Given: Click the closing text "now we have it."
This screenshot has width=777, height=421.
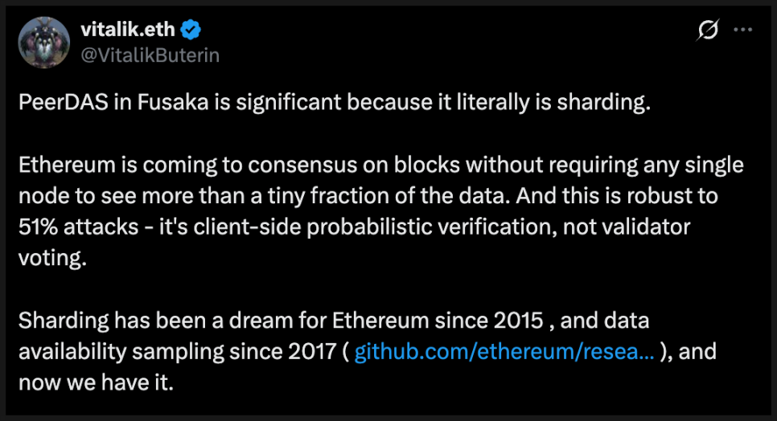Looking at the screenshot, I should 95,381.
